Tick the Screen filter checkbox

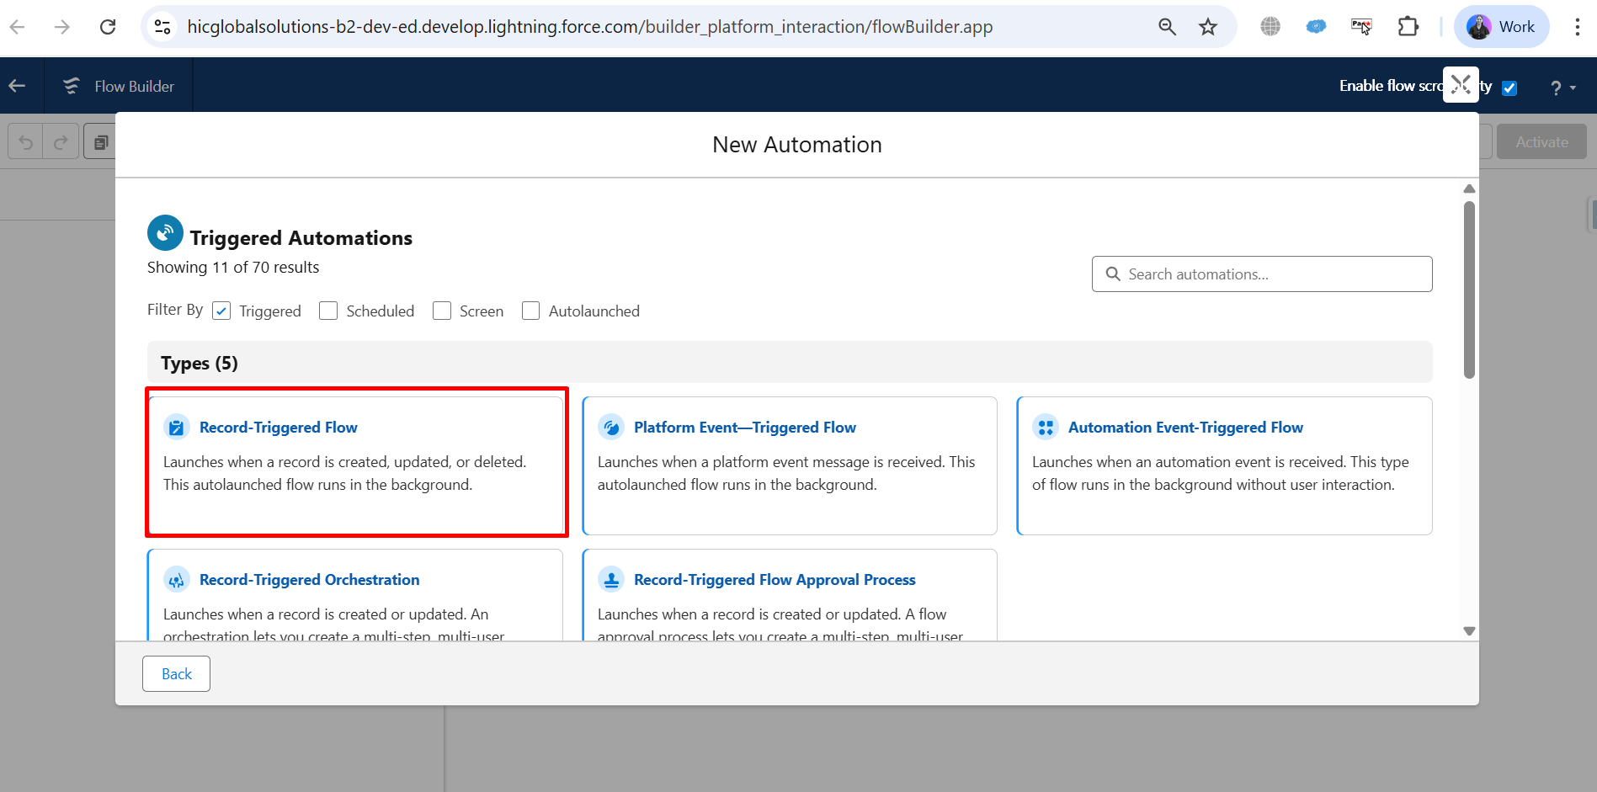click(x=442, y=311)
